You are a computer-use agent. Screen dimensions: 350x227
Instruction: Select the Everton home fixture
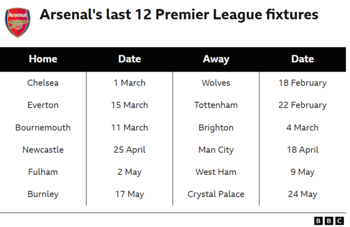[x=43, y=105]
